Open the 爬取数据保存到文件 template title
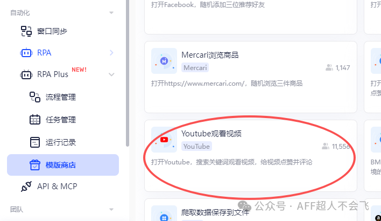The height and width of the screenshot is (221, 381). 215,212
